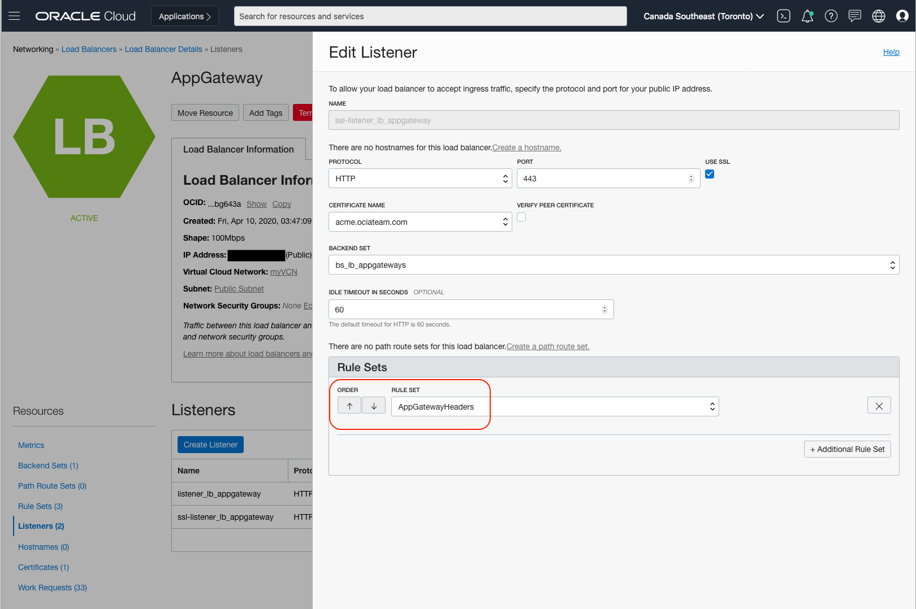Move the rule set up in order
The image size is (916, 609).
tap(349, 406)
